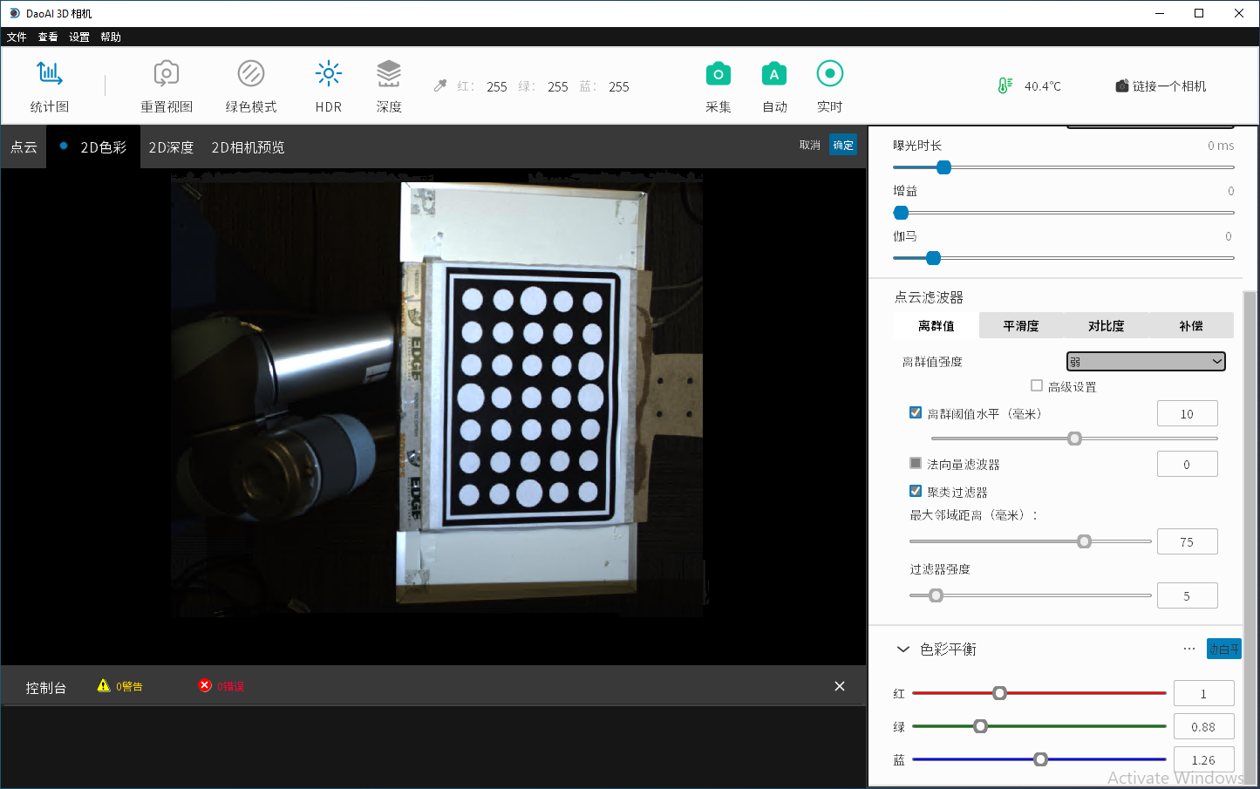Click the 最大邻域距离 value field showing 75
Viewport: 1260px width, 789px height.
pos(1187,541)
